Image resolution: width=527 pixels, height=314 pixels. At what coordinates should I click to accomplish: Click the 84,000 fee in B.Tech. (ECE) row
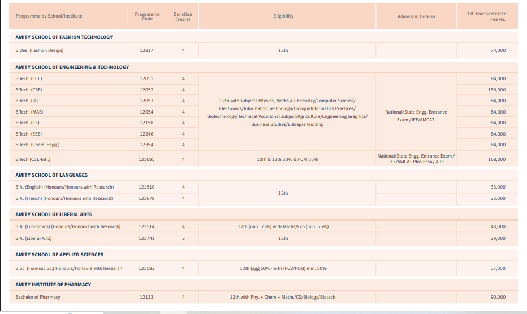498,78
